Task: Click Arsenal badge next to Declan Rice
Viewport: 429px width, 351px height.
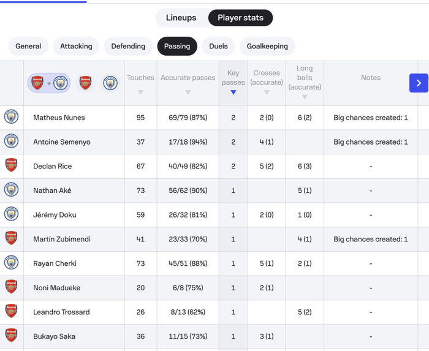Action: [x=11, y=165]
